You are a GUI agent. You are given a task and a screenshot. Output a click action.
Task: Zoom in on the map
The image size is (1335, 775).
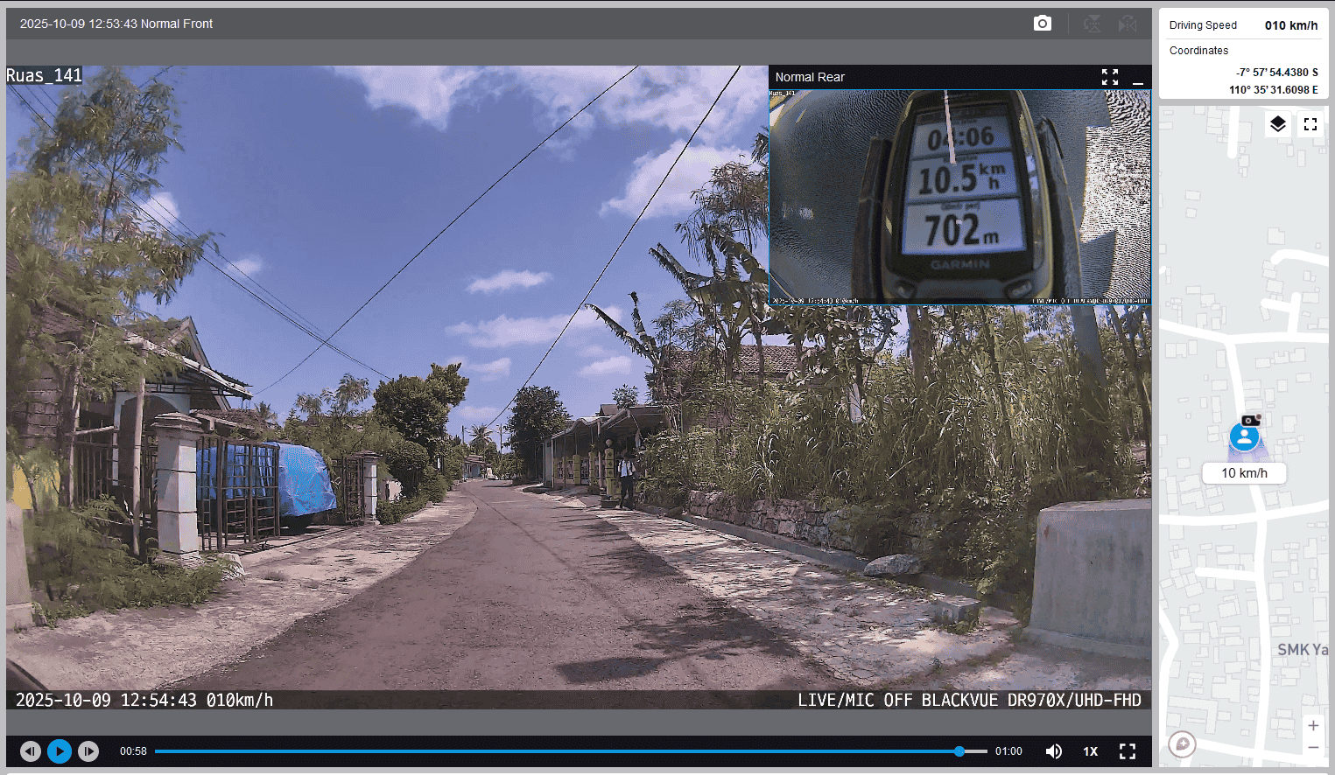point(1312,726)
